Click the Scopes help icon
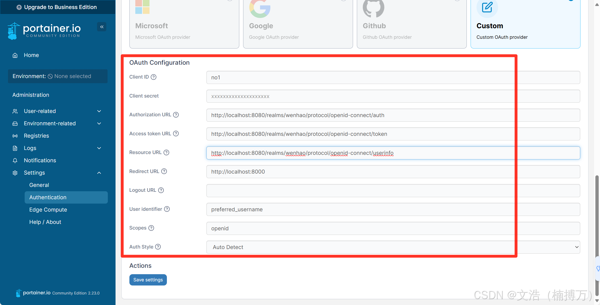The height and width of the screenshot is (305, 600). click(151, 228)
